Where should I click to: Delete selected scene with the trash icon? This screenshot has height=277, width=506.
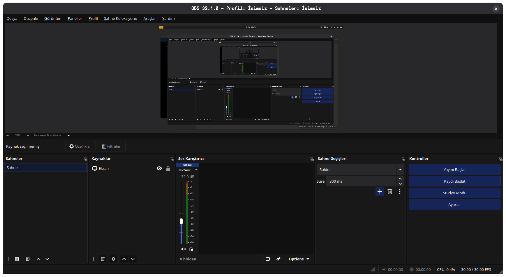click(x=17, y=259)
